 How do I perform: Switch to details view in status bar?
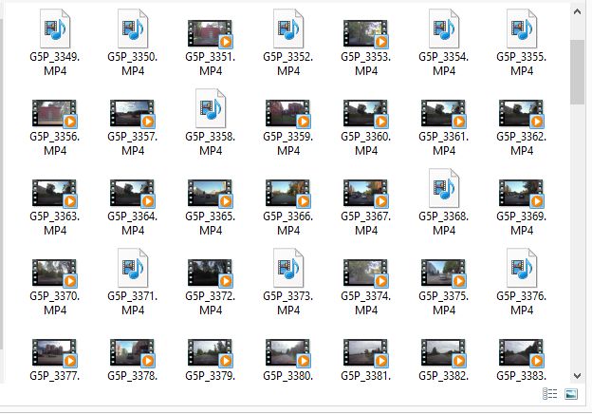point(550,394)
